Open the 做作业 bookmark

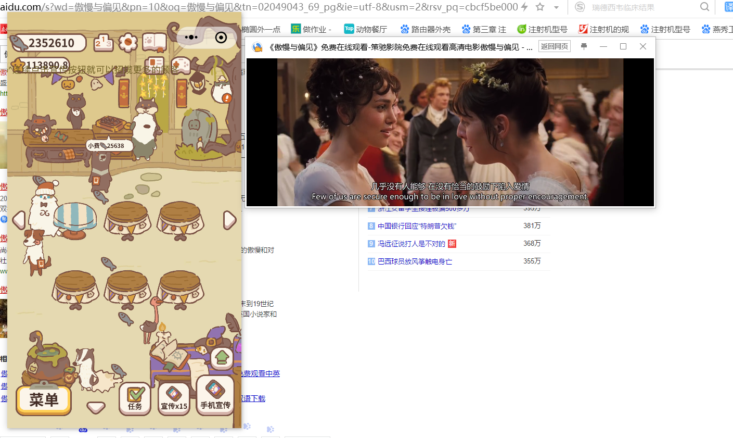tap(311, 29)
